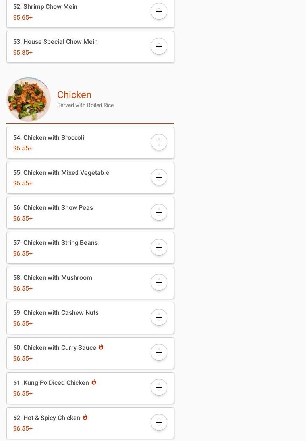Viewport: 306px width, 441px height.
Task: Tap plus for Chicken with Mushroom
Action: 159,283
